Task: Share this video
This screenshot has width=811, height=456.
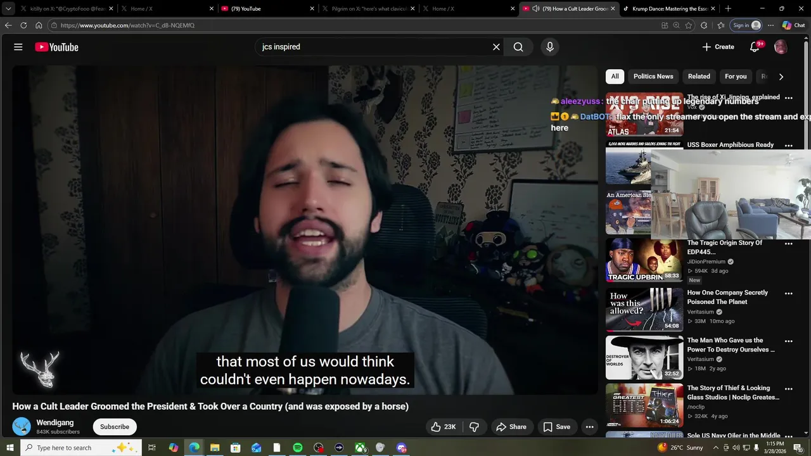Action: (x=511, y=427)
